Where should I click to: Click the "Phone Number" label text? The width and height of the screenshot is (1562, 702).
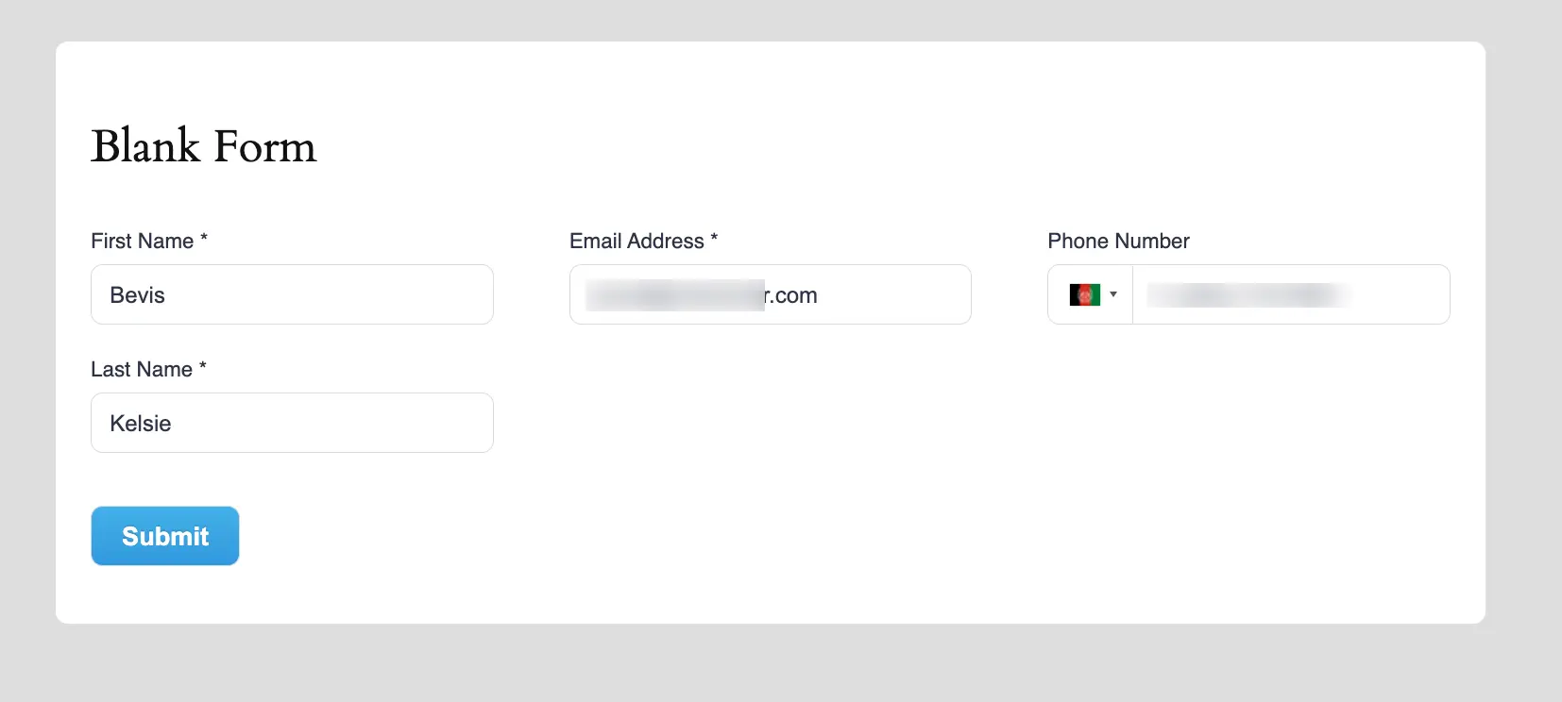[x=1118, y=241]
